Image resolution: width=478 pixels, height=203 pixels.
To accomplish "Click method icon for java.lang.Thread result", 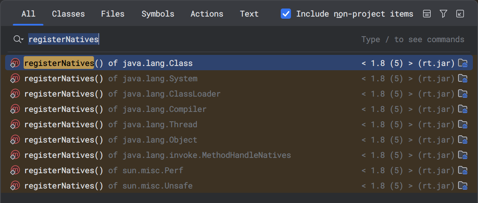I will (14, 124).
